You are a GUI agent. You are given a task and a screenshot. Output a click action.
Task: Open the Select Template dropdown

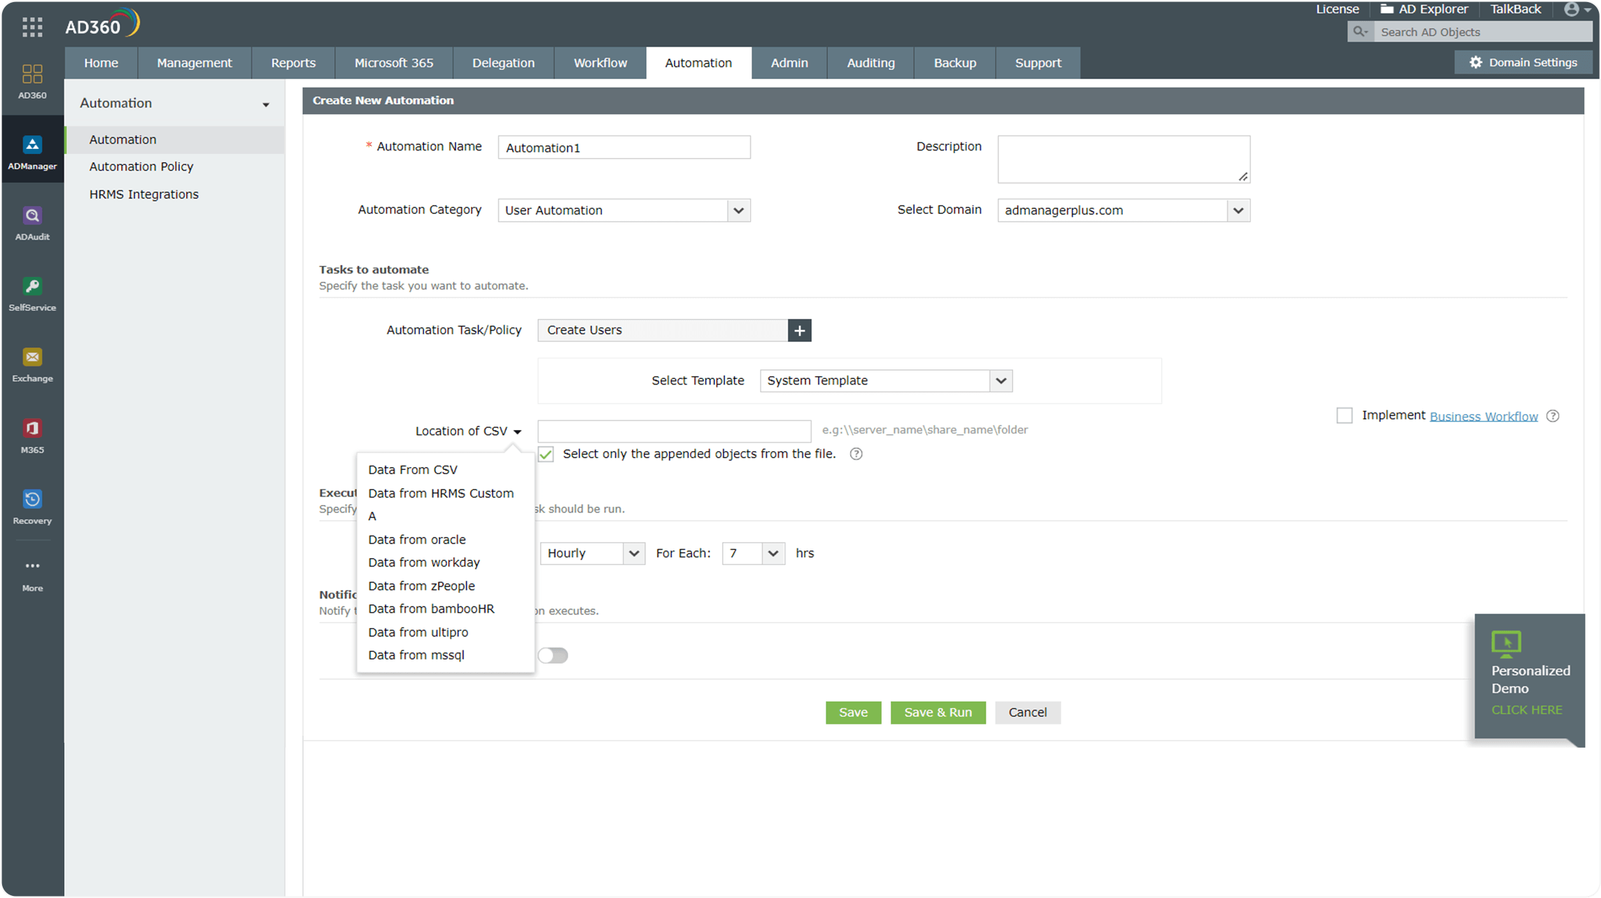click(1001, 380)
